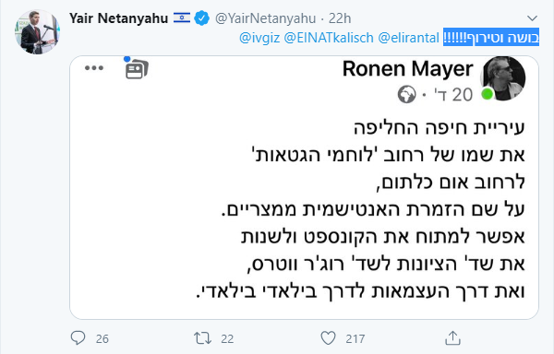The height and width of the screenshot is (354, 554).
Task: Click the @ivgiz mention
Action: tap(259, 38)
